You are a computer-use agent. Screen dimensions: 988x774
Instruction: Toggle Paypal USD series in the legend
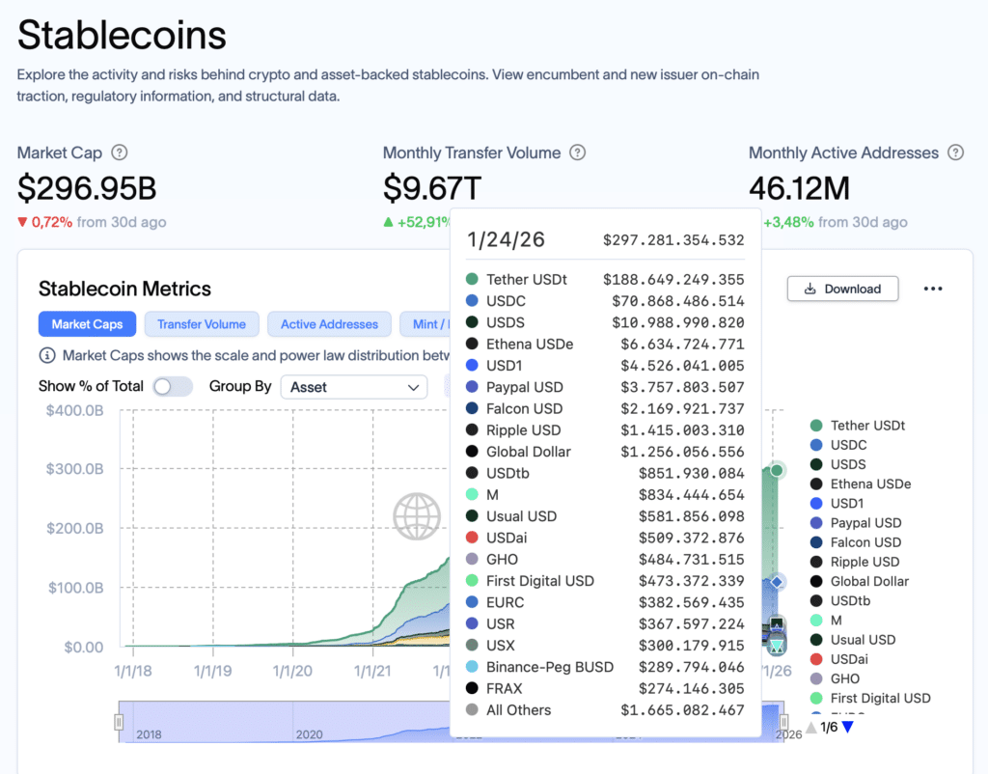pos(856,523)
